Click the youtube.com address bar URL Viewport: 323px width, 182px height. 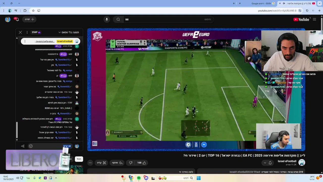tap(277, 11)
